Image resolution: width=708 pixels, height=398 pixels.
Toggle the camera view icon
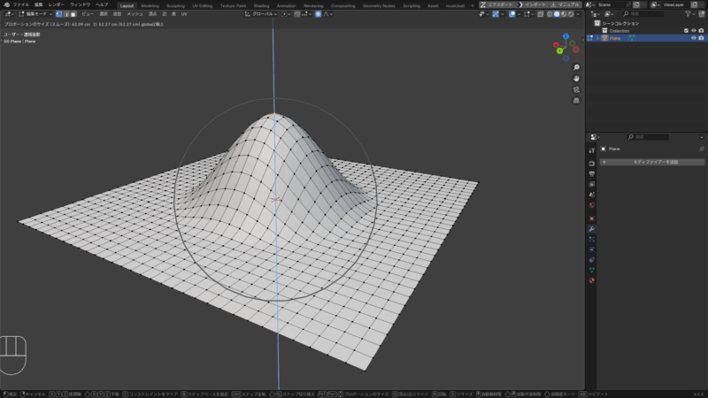click(576, 89)
